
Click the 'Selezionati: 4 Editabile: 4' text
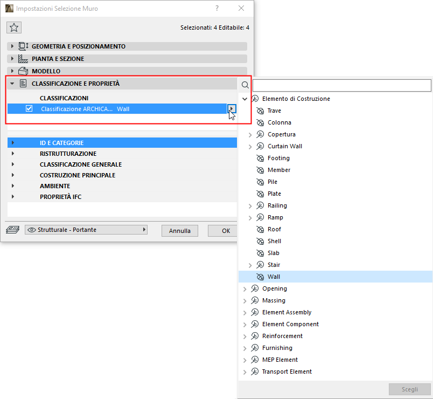click(x=215, y=27)
